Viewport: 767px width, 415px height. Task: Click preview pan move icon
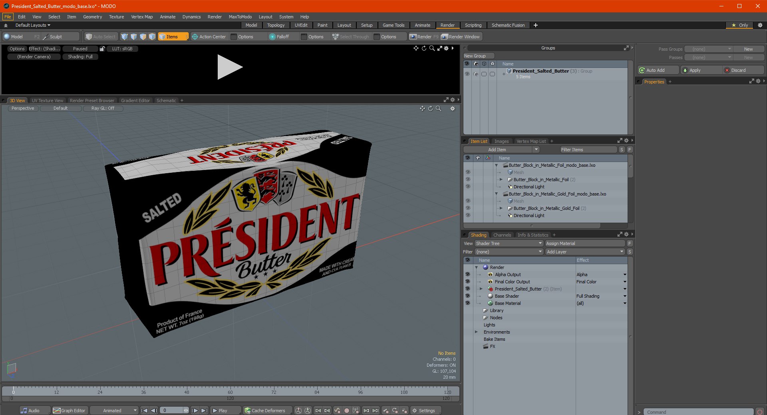[416, 48]
